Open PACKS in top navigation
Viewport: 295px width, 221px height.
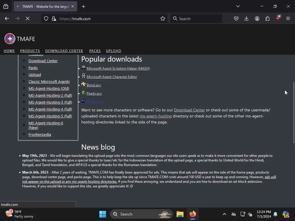pos(95,51)
